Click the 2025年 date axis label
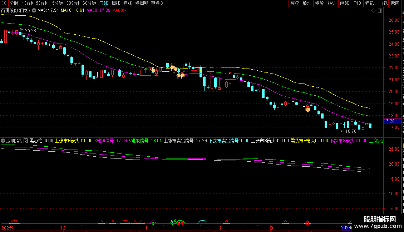404x232 pixels. pos(8,228)
